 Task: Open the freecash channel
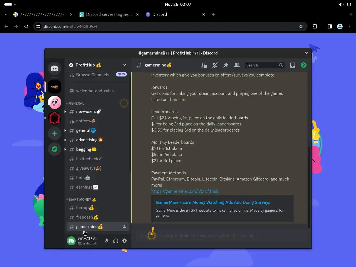[98, 217]
